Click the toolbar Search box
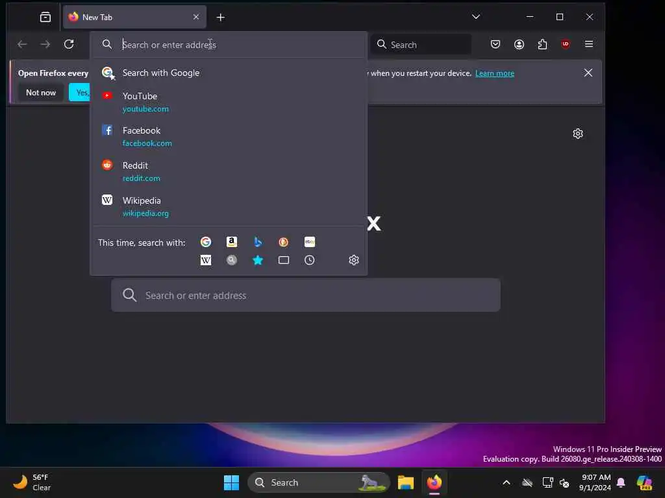Image resolution: width=665 pixels, height=498 pixels. 421,45
